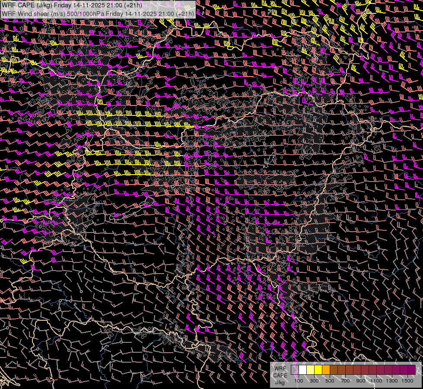Click the WRF CAPE title line
423x389 pixels.
pos(72,5)
